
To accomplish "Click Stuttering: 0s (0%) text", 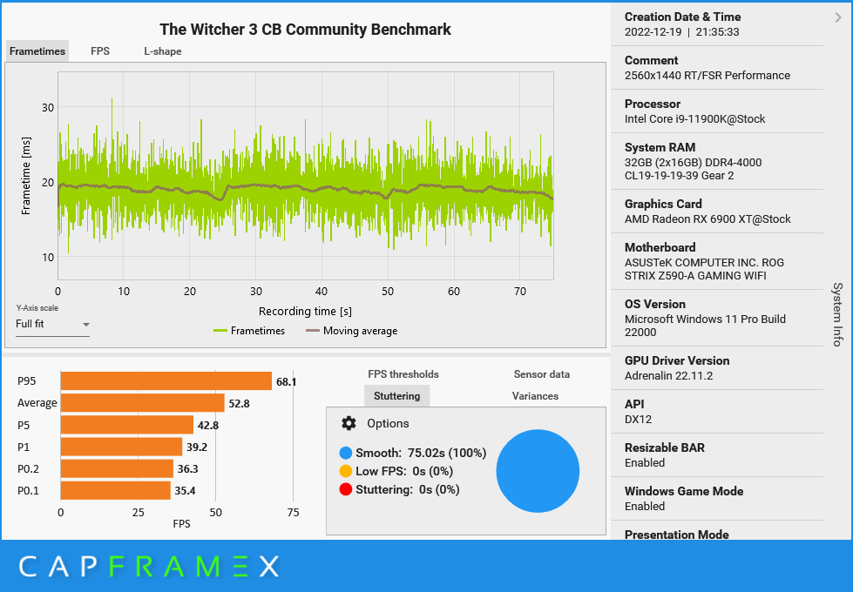I will click(x=408, y=489).
